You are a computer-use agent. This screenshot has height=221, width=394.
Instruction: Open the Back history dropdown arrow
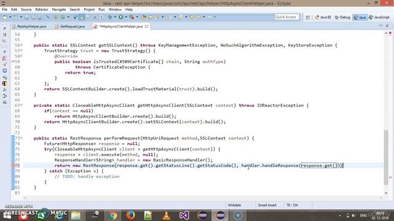[204, 17]
